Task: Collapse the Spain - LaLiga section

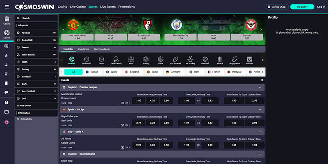Action: (260, 109)
